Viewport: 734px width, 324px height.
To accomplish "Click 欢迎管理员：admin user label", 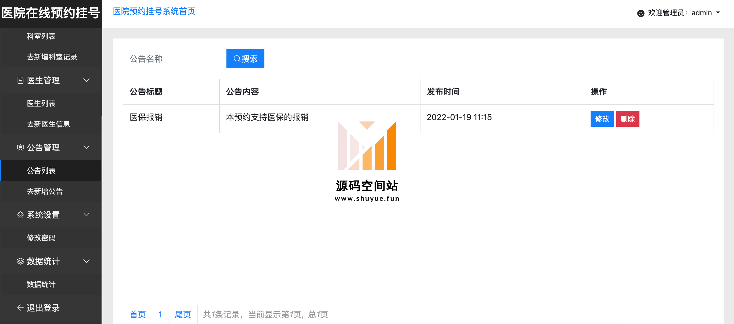I will pos(680,13).
